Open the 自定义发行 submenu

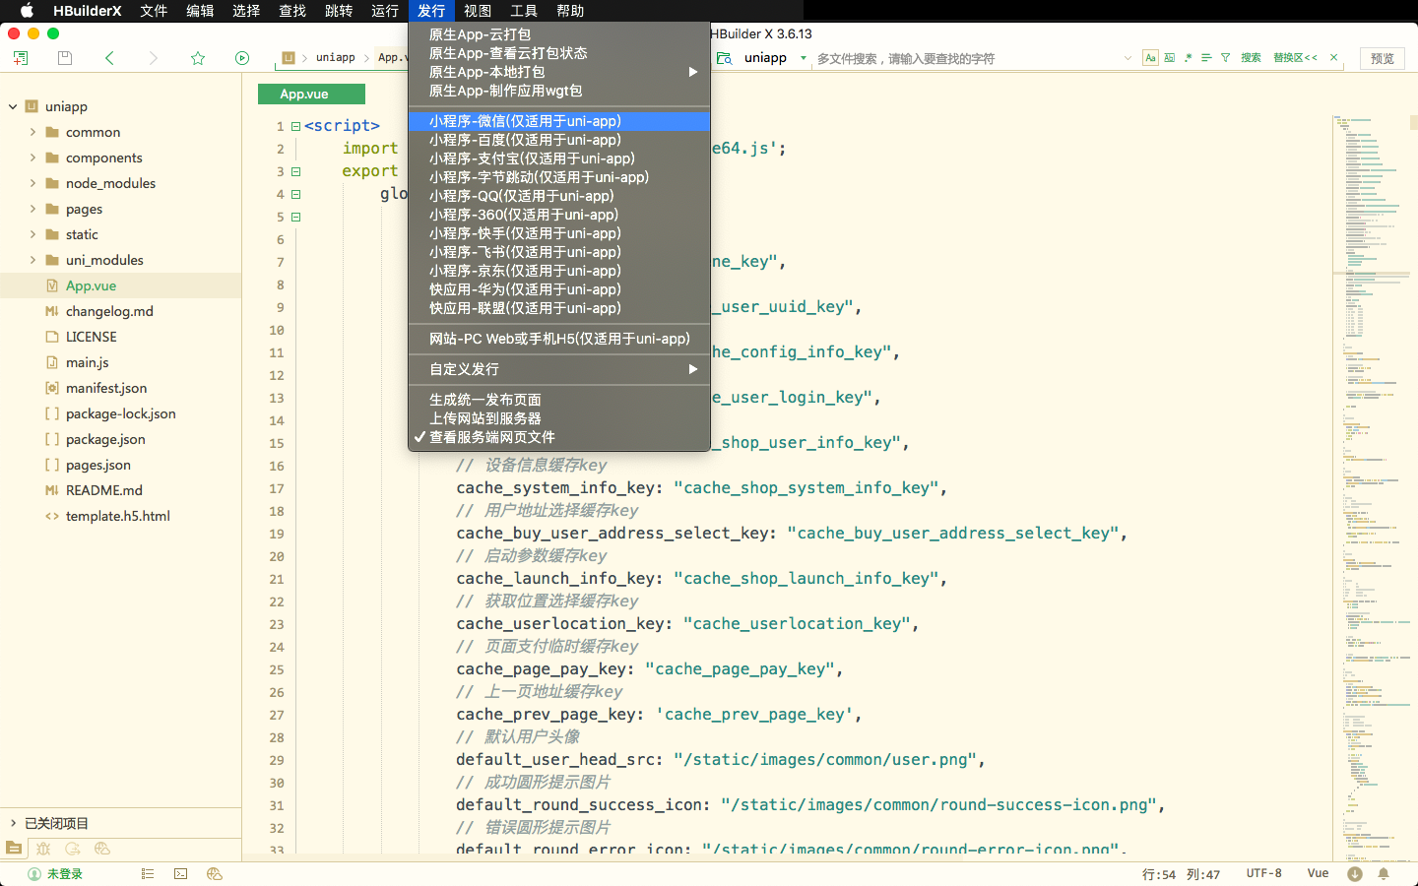pyautogui.click(x=559, y=369)
